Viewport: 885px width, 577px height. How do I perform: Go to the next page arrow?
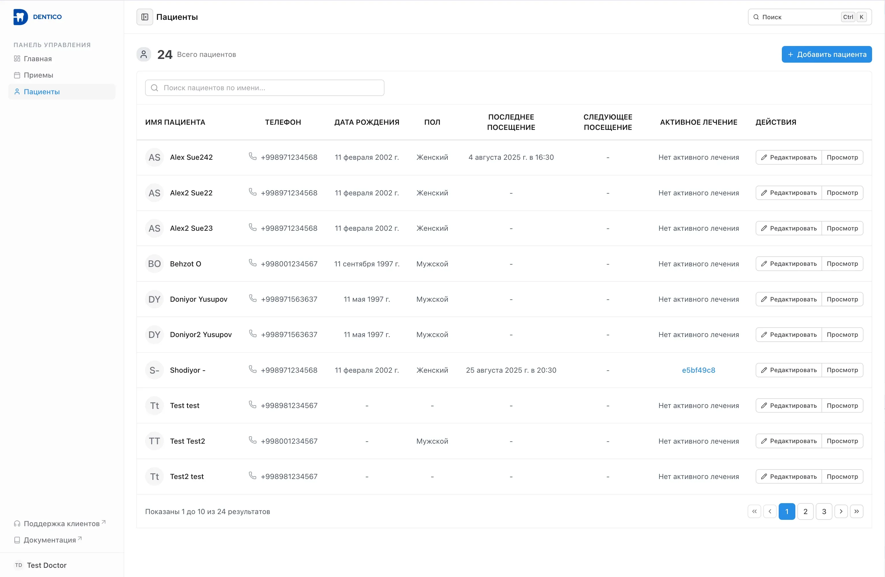841,511
